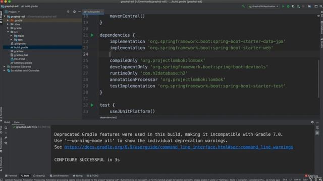Select the gradlew.bat file
Screen dimensions: 323x181
pos(19,55)
